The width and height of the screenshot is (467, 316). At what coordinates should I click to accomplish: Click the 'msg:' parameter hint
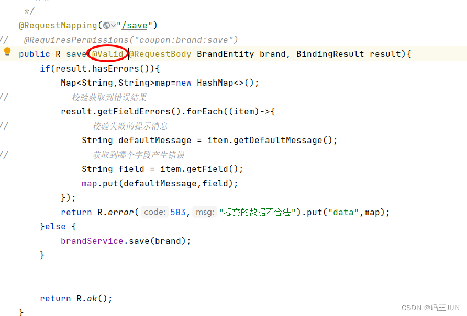tap(205, 212)
